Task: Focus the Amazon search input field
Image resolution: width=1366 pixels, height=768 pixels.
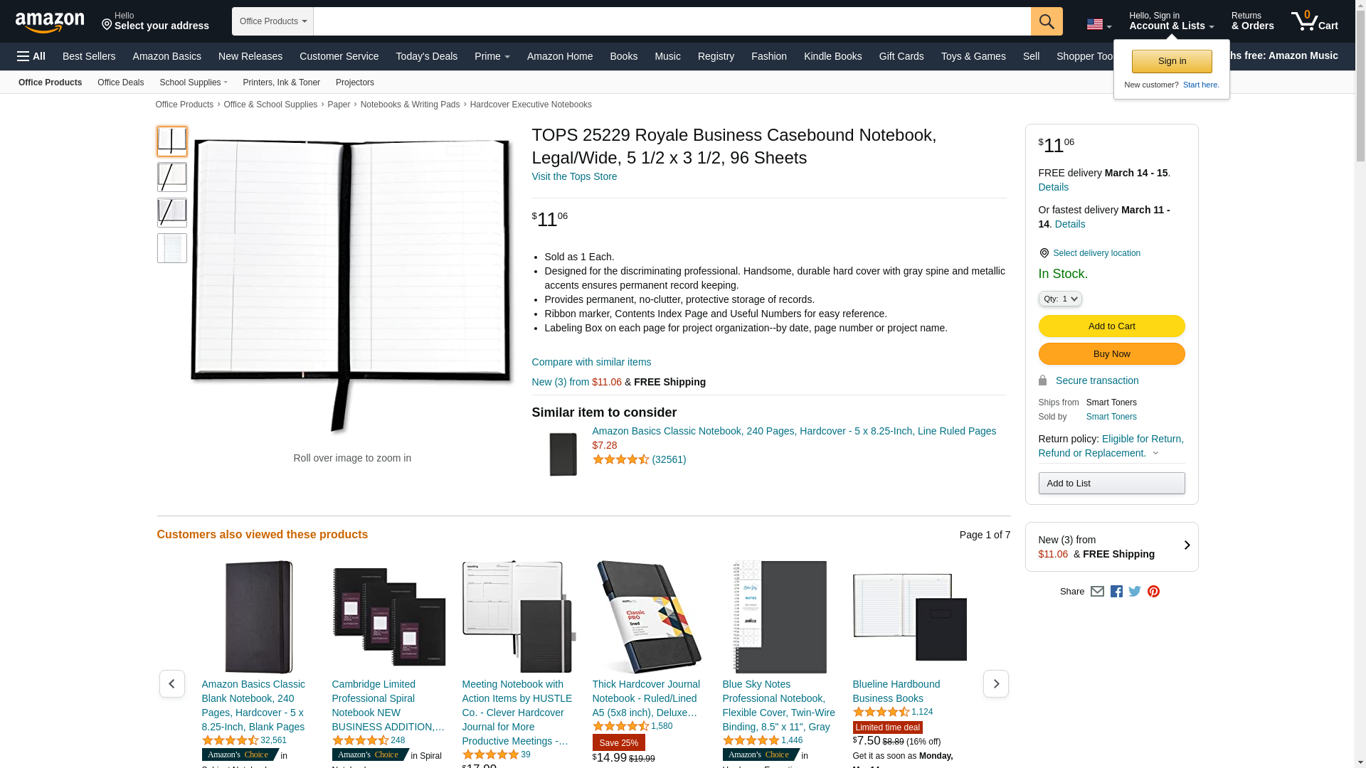Action: point(672,21)
